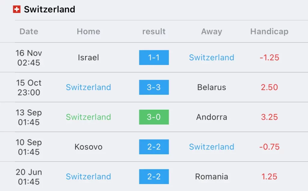Click the 16 Nov match date
This screenshot has width=308, height=191.
[29, 58]
